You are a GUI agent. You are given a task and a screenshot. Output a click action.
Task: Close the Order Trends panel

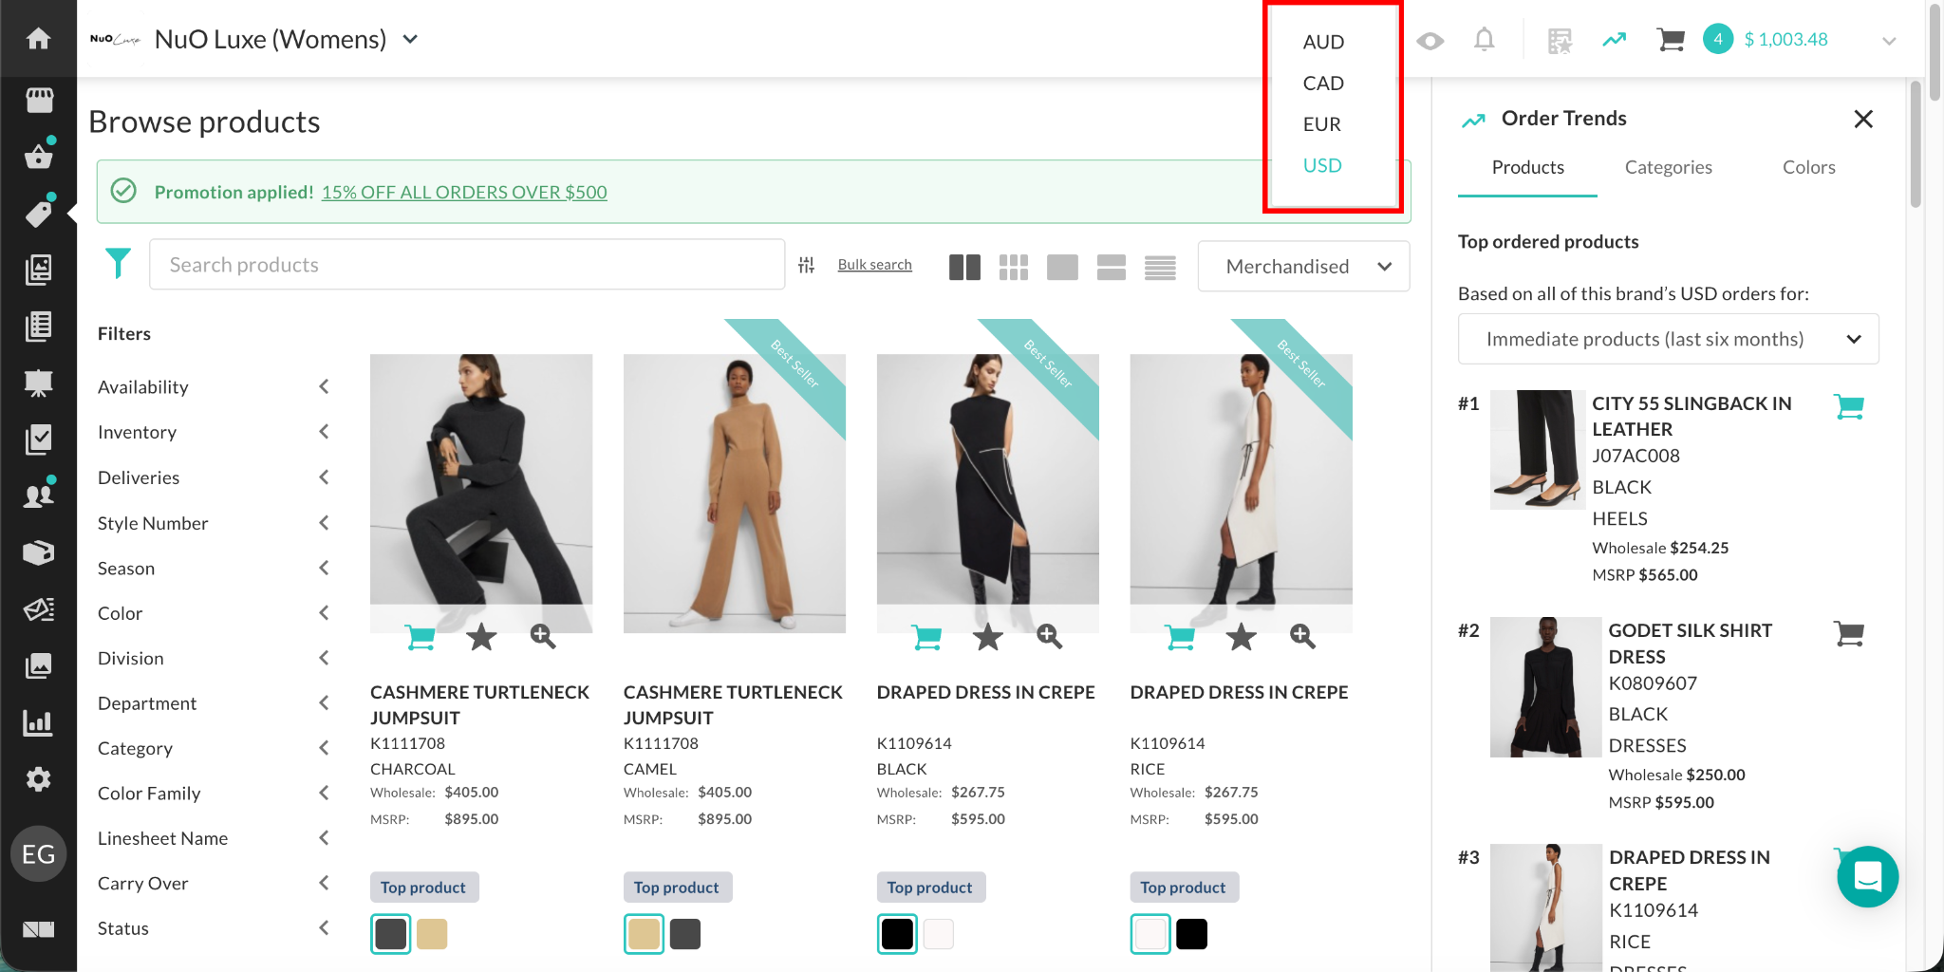(1863, 119)
